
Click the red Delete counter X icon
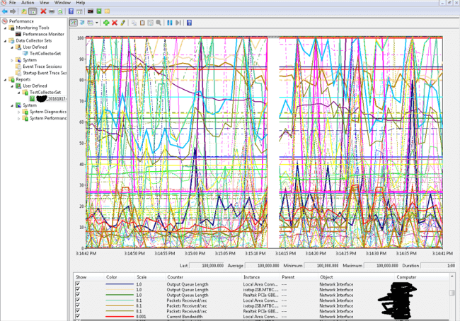(115, 23)
